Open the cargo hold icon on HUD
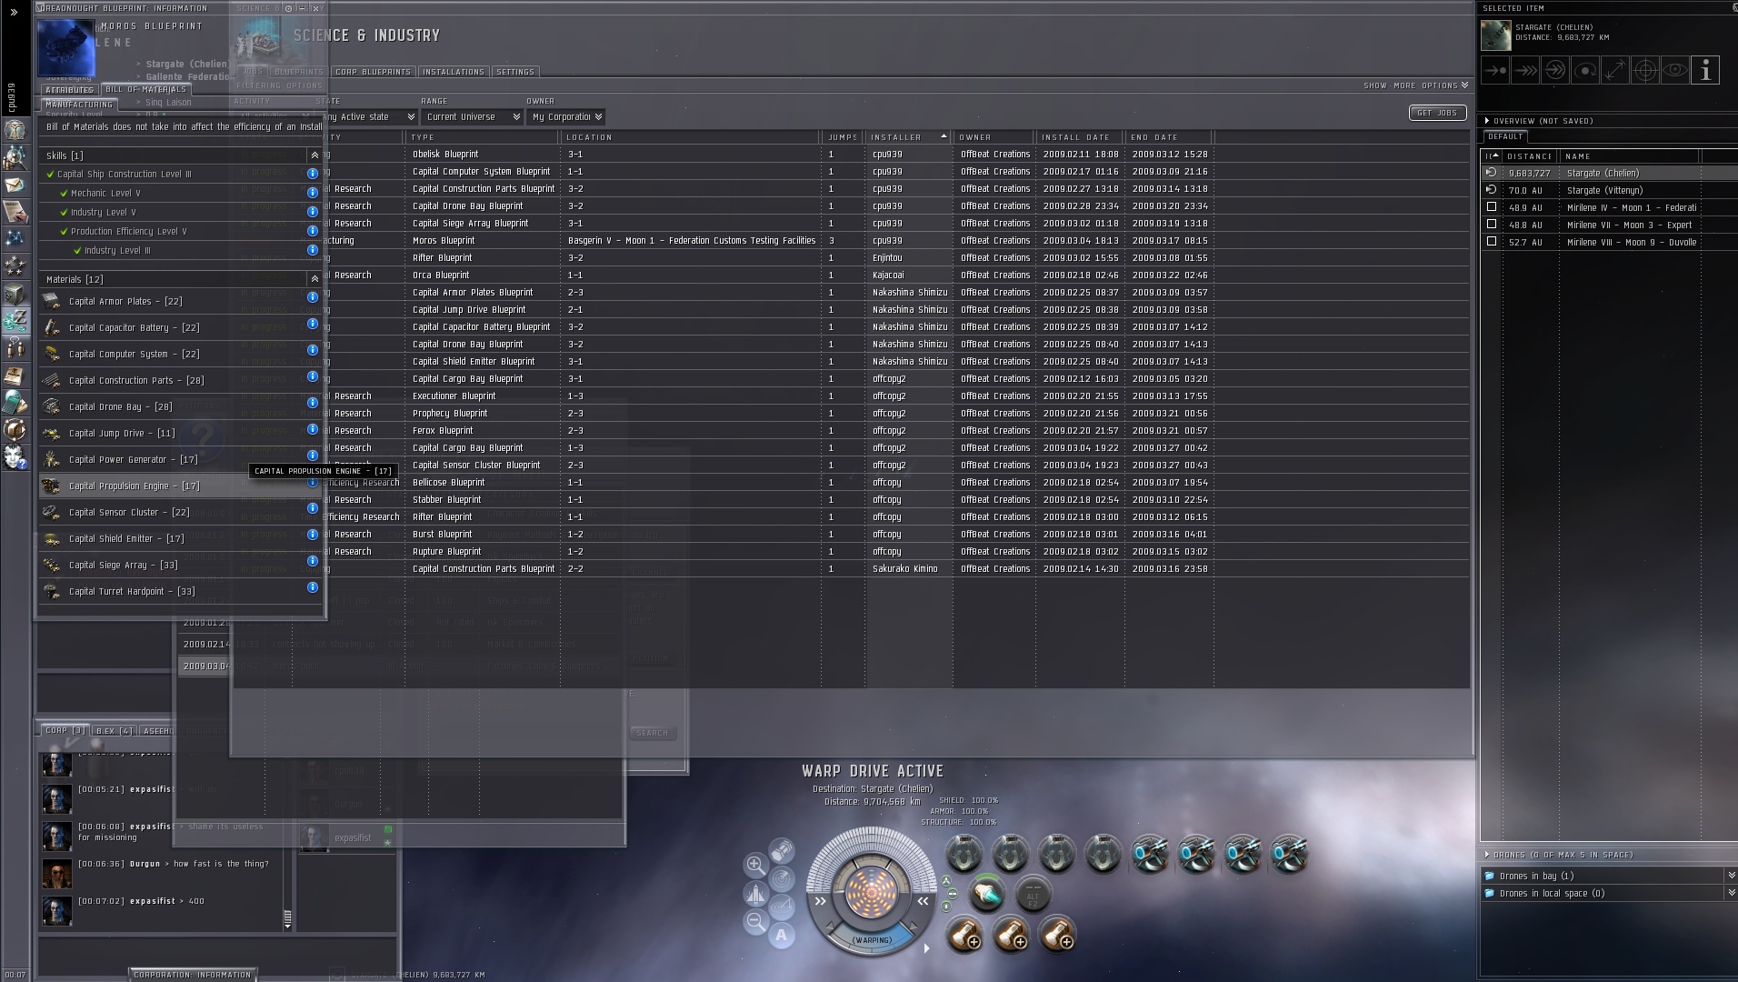The height and width of the screenshot is (982, 1738). [781, 852]
